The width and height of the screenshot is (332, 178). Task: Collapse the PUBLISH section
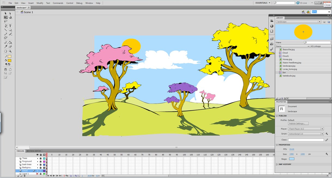[x=277, y=116]
